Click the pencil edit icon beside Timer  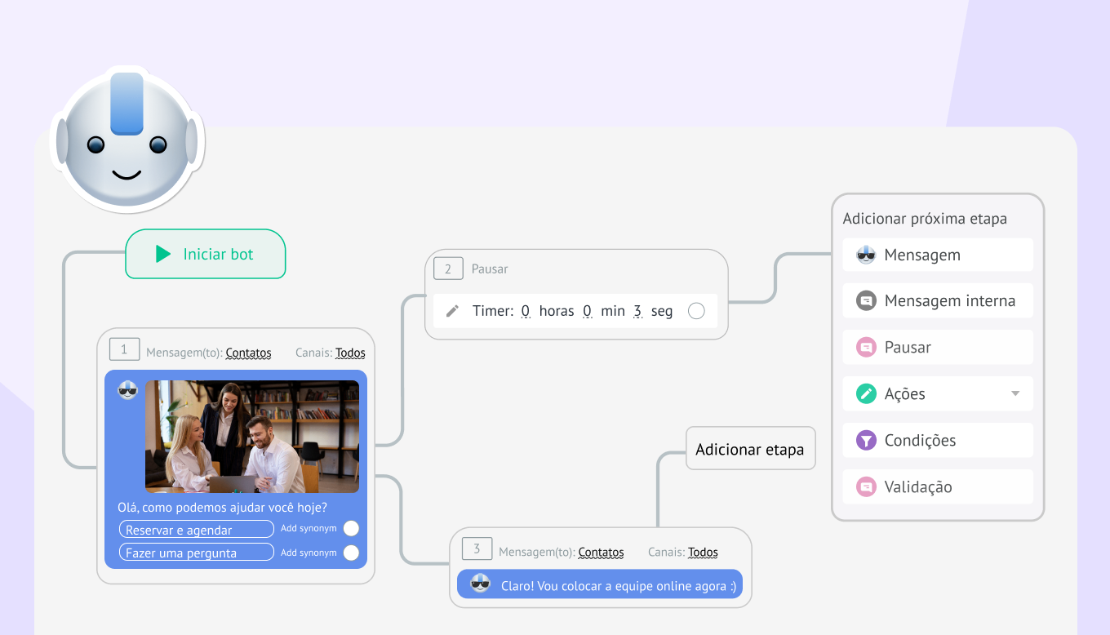click(x=452, y=311)
